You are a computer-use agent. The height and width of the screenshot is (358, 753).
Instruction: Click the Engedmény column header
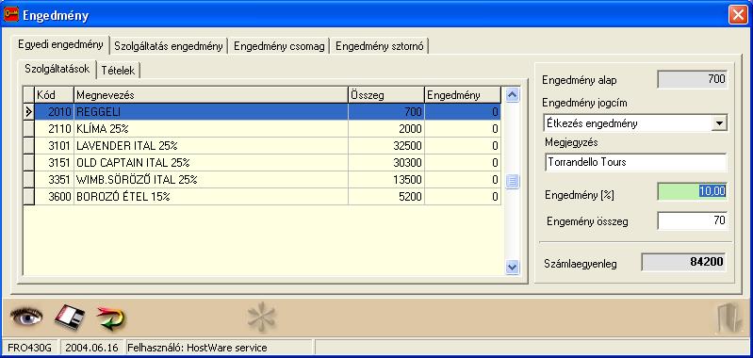(x=463, y=95)
